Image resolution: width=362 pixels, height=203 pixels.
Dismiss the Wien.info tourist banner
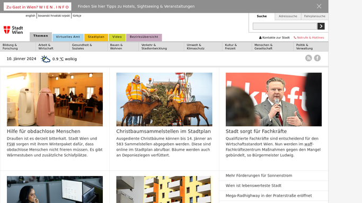click(x=319, y=6)
